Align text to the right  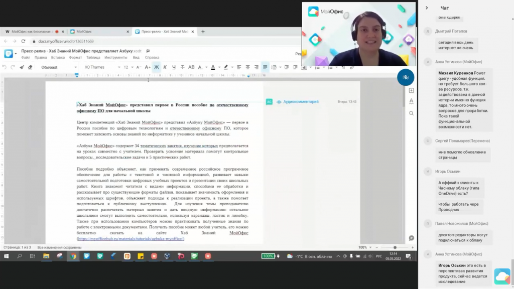pyautogui.click(x=256, y=67)
